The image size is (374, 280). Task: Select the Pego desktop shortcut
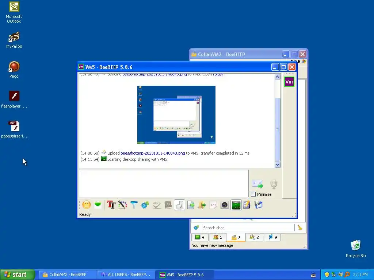pos(14,70)
